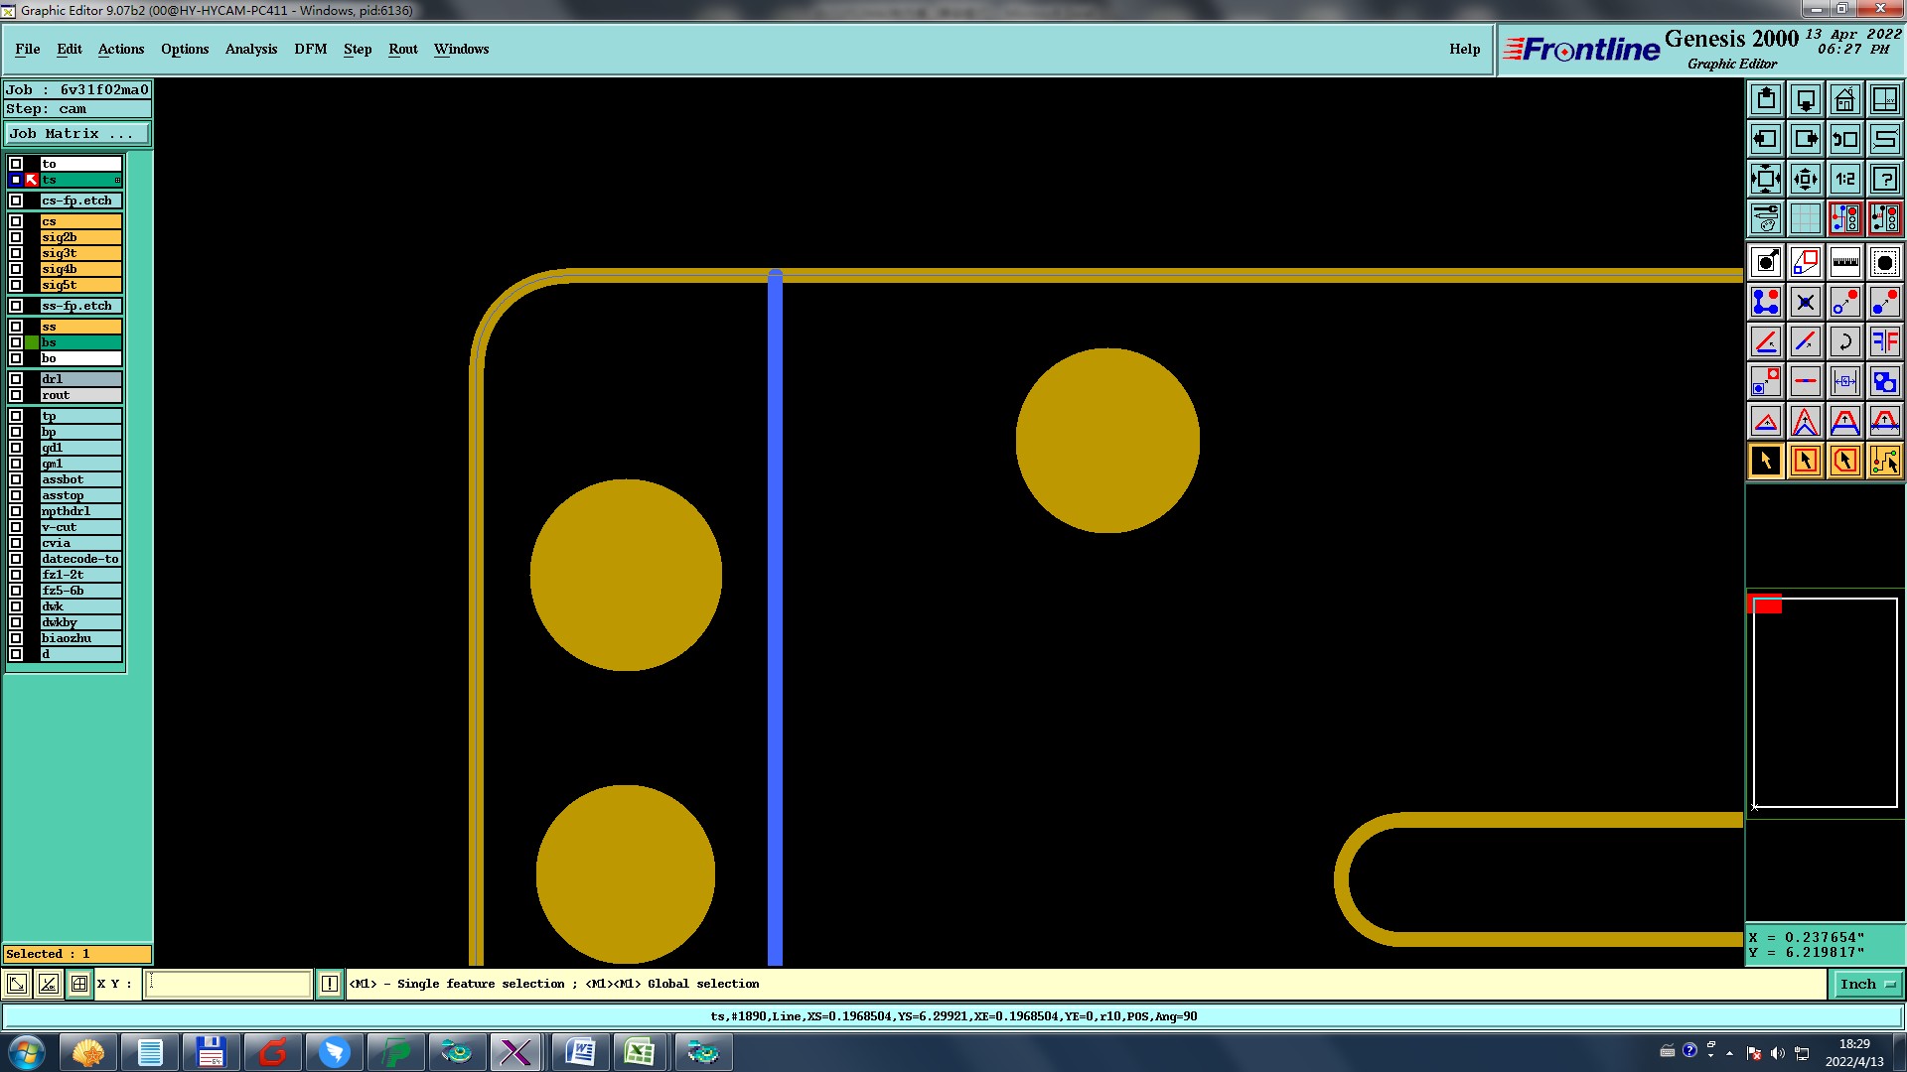Toggle display checkbox for layer sig3t
The height and width of the screenshot is (1072, 1907).
click(16, 253)
